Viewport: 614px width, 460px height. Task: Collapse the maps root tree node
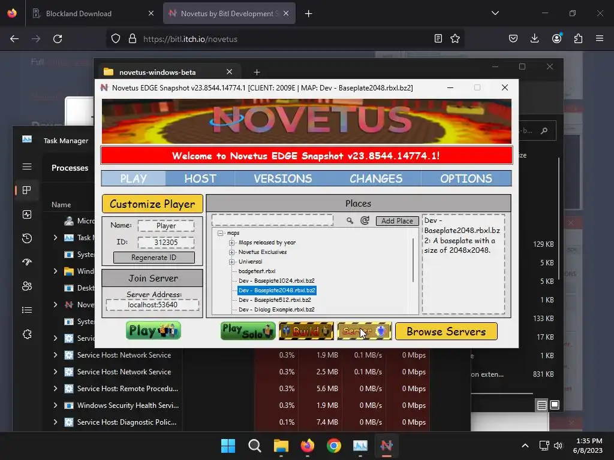pyautogui.click(x=221, y=233)
